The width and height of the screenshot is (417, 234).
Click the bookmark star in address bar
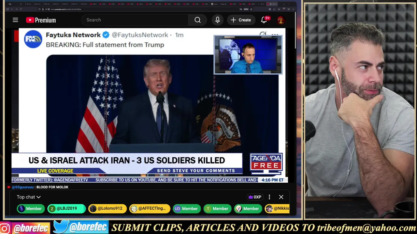coord(251,9)
